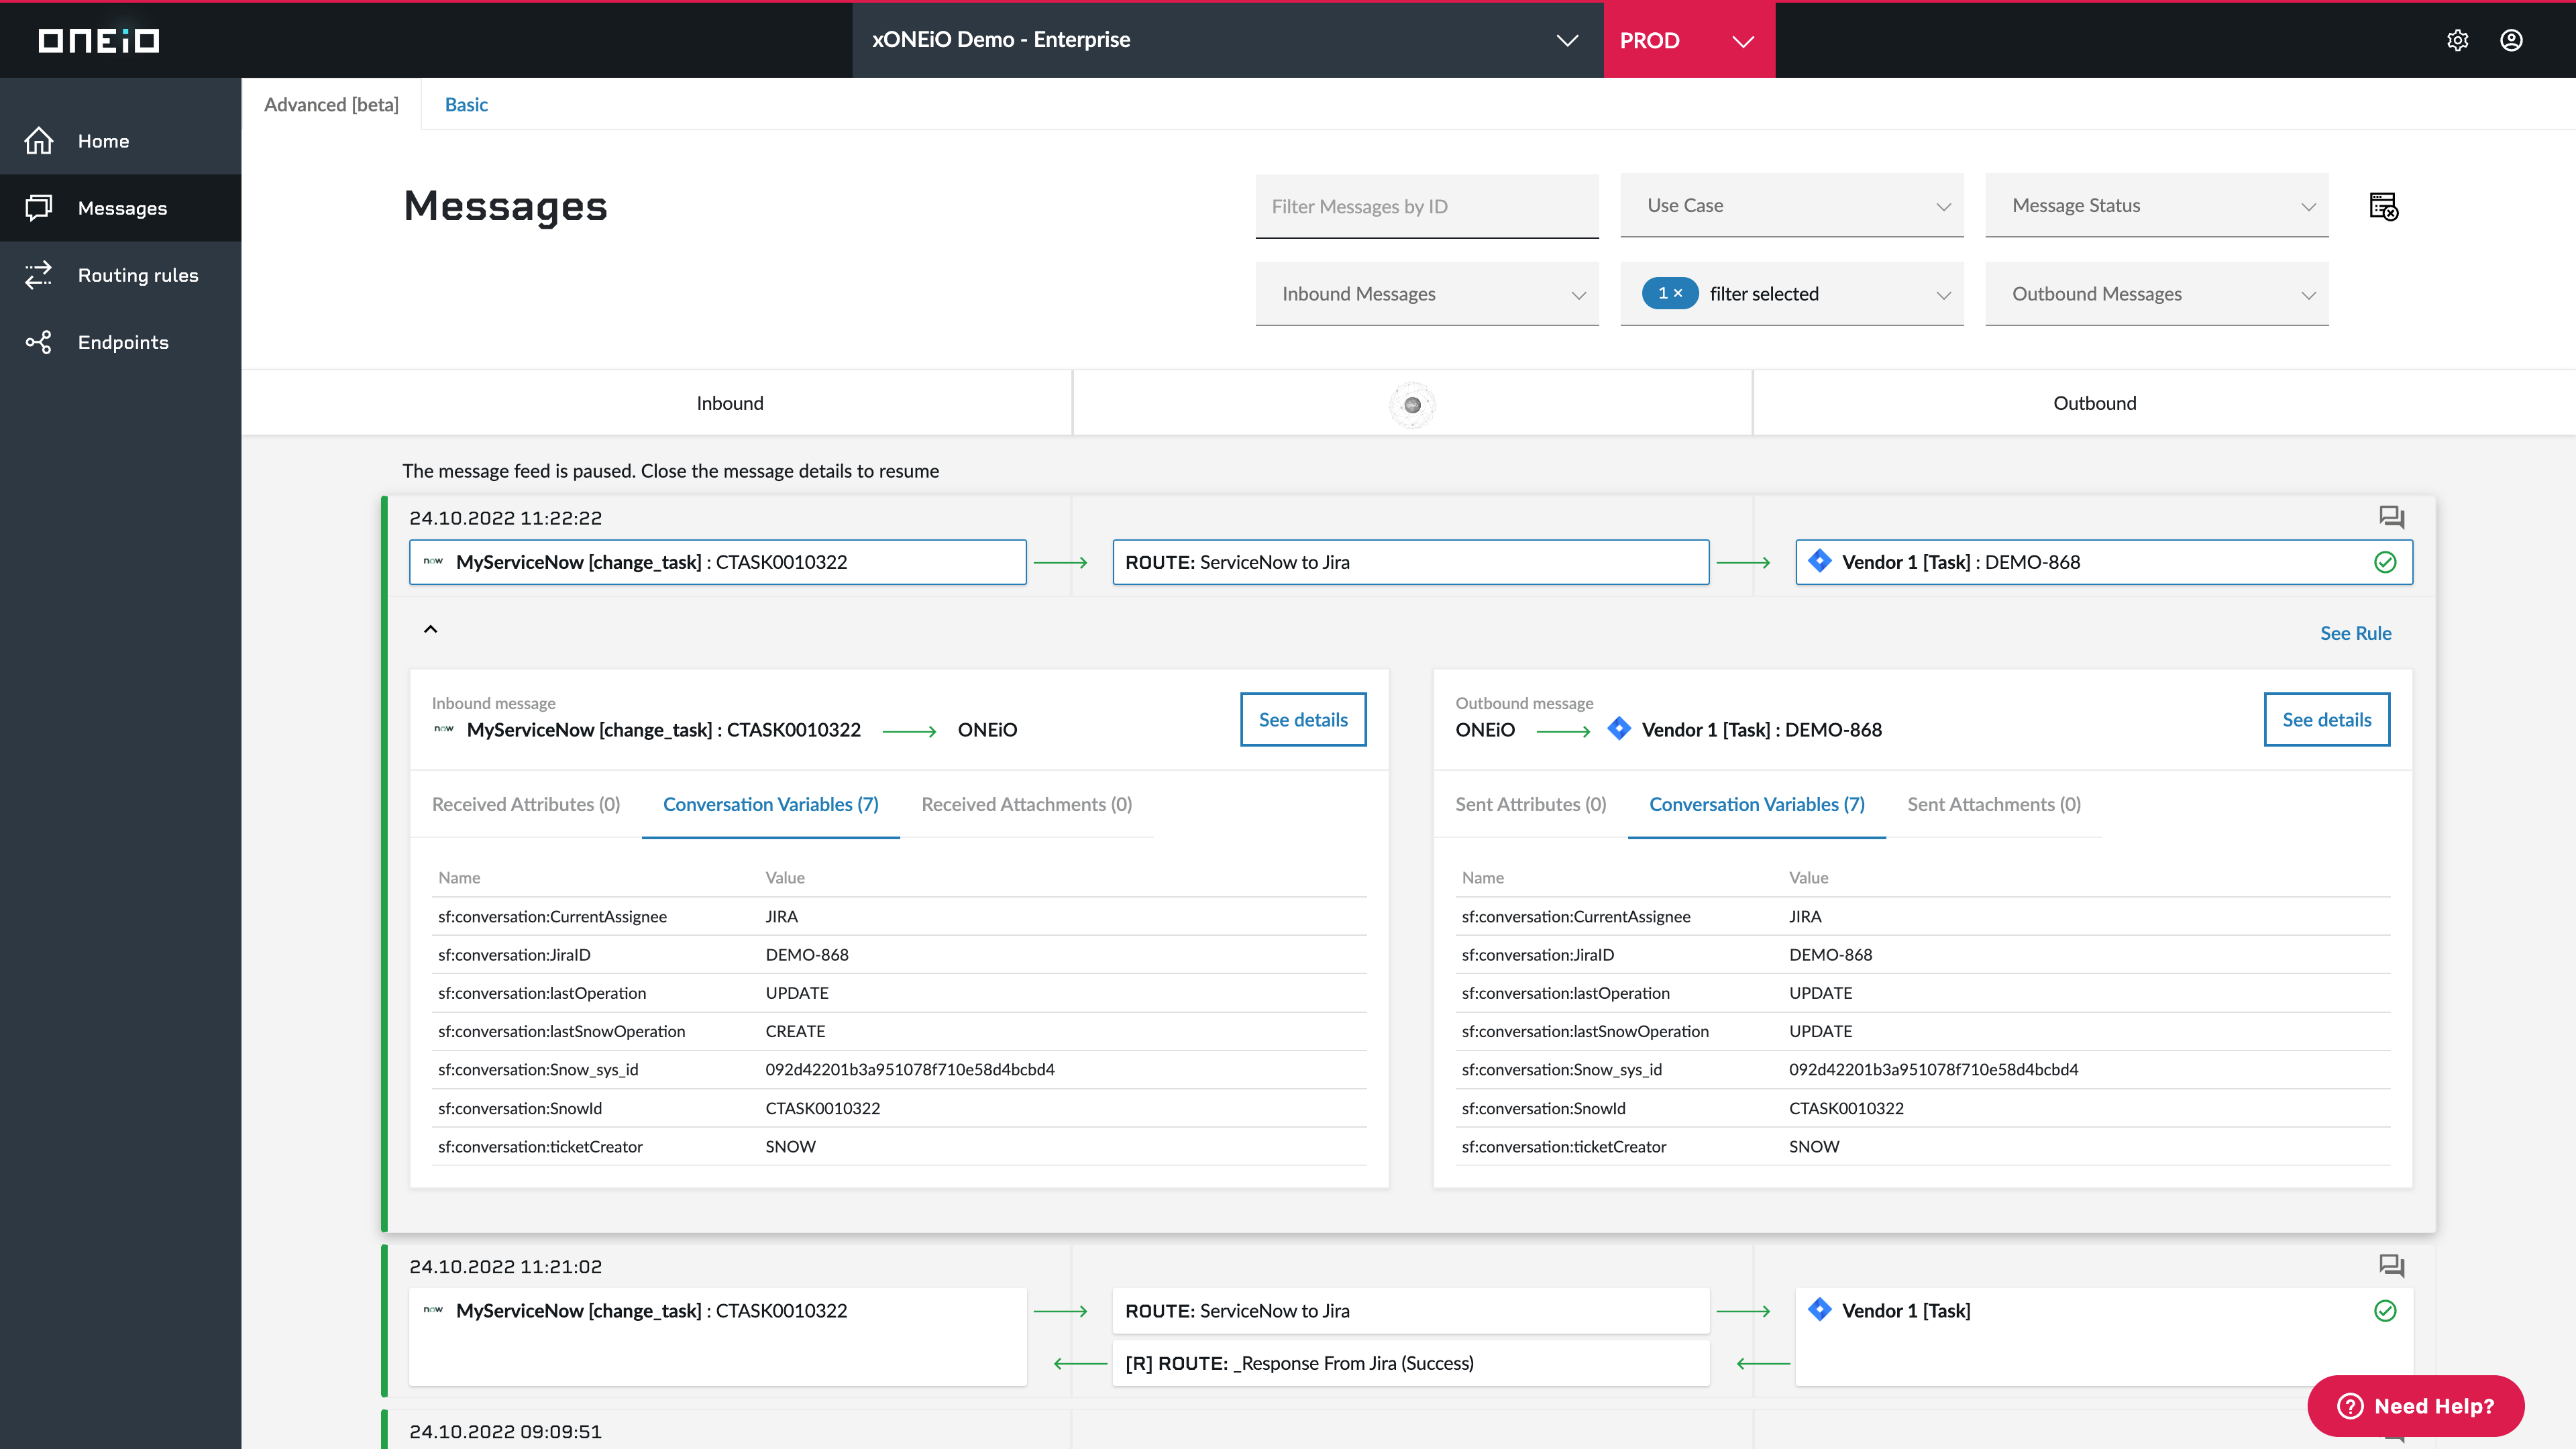Click Vendor 1 [Task] : DEMO-868 outbound box
2576x1449 pixels.
pos(2103,562)
